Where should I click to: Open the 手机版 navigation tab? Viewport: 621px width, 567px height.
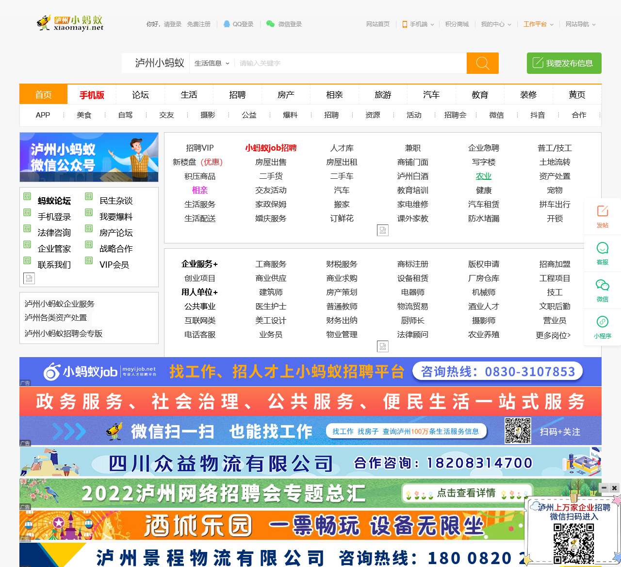pyautogui.click(x=92, y=94)
